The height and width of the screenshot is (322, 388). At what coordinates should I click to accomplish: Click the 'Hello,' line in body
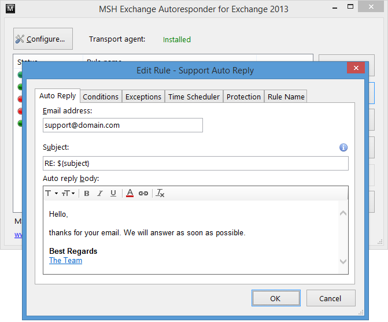(x=58, y=214)
